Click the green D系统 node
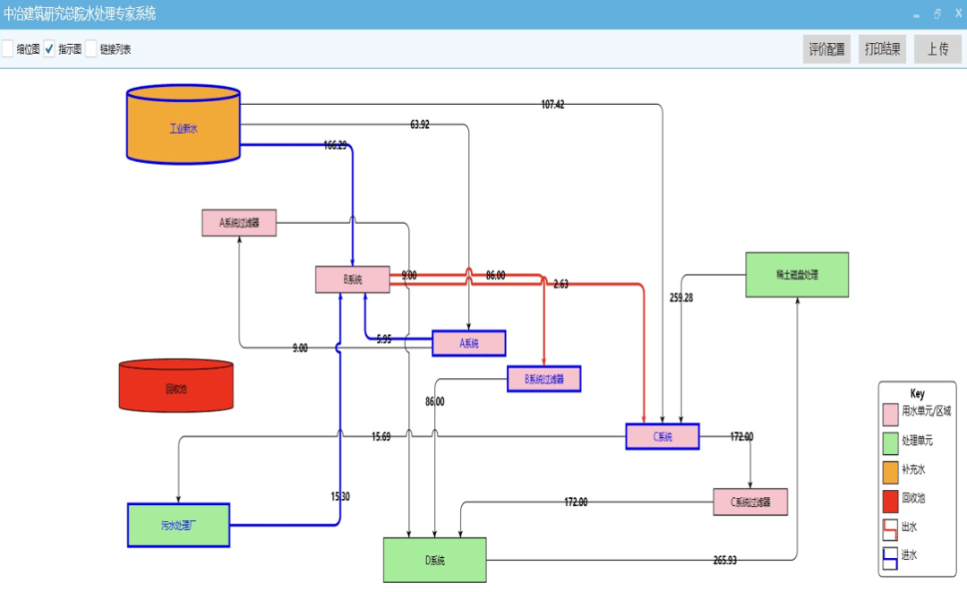 (x=435, y=560)
